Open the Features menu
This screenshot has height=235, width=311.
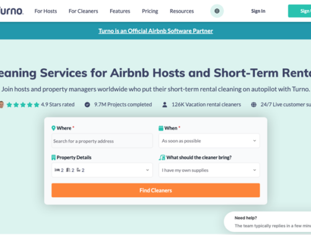coord(120,11)
